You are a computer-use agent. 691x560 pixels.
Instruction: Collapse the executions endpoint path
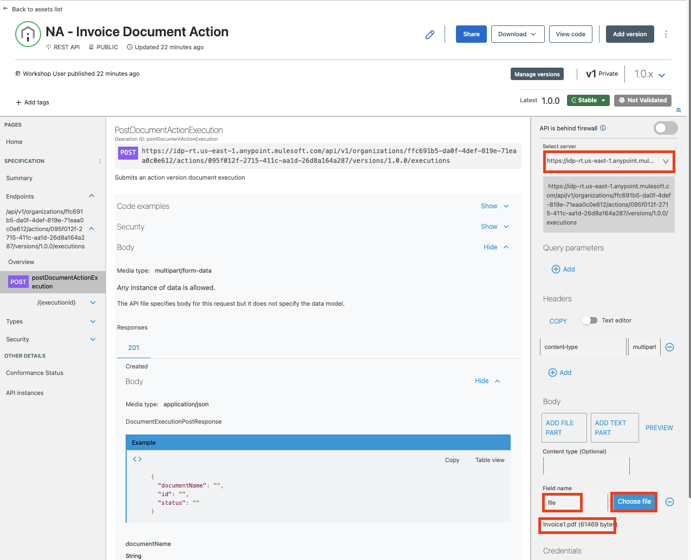tap(92, 229)
